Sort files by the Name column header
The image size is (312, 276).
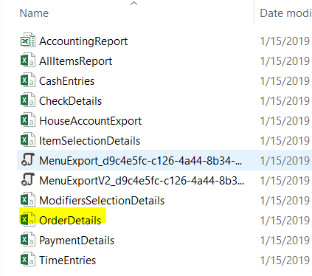click(34, 13)
